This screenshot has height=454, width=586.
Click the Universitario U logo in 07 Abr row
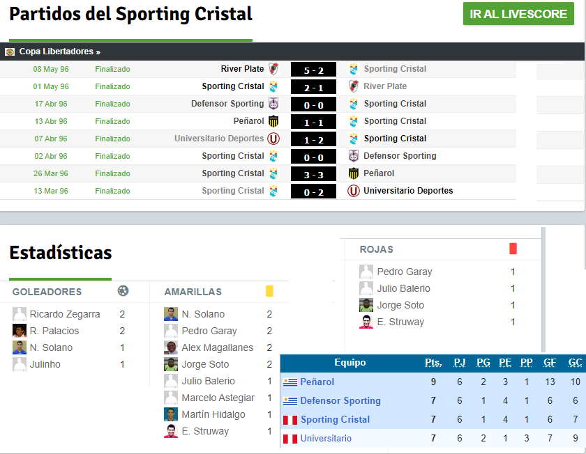tap(273, 139)
